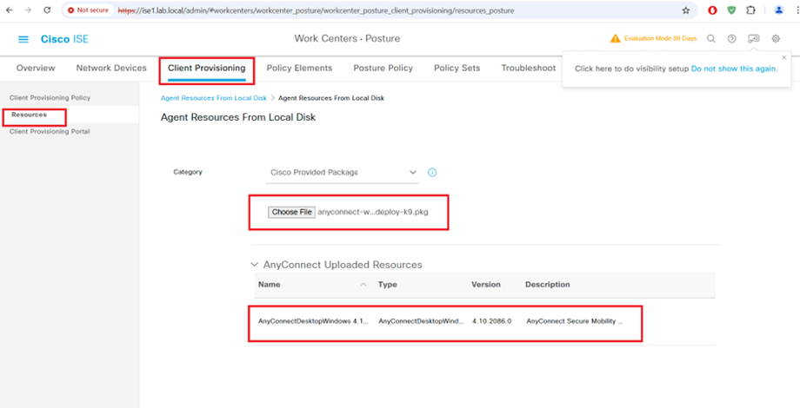The height and width of the screenshot is (408, 800).
Task: Click the AnyConnect Secure Mobility description cell
Action: pyautogui.click(x=575, y=321)
